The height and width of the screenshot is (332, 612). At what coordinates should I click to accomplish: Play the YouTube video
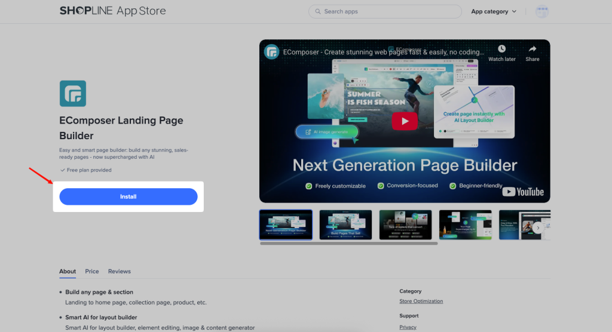click(x=405, y=121)
